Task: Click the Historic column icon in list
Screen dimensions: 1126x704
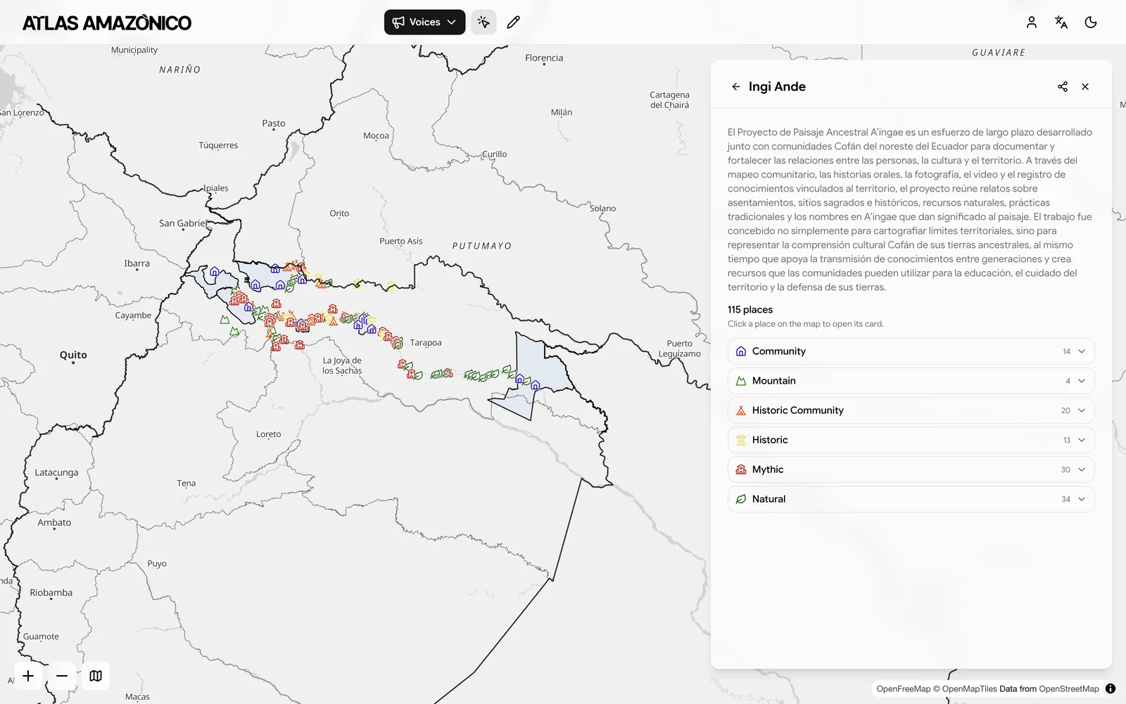Action: click(x=740, y=440)
